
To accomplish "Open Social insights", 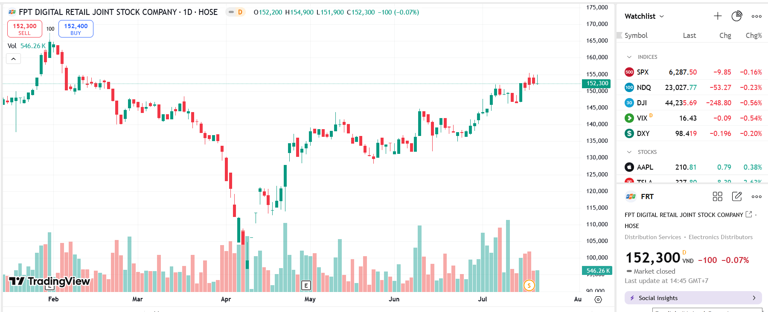I will (692, 298).
